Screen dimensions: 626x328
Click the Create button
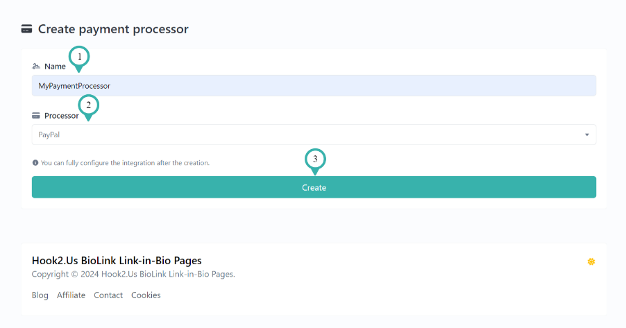click(x=314, y=187)
